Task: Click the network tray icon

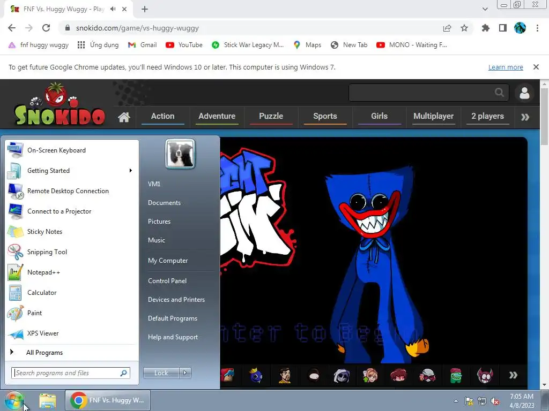Action: point(482,401)
